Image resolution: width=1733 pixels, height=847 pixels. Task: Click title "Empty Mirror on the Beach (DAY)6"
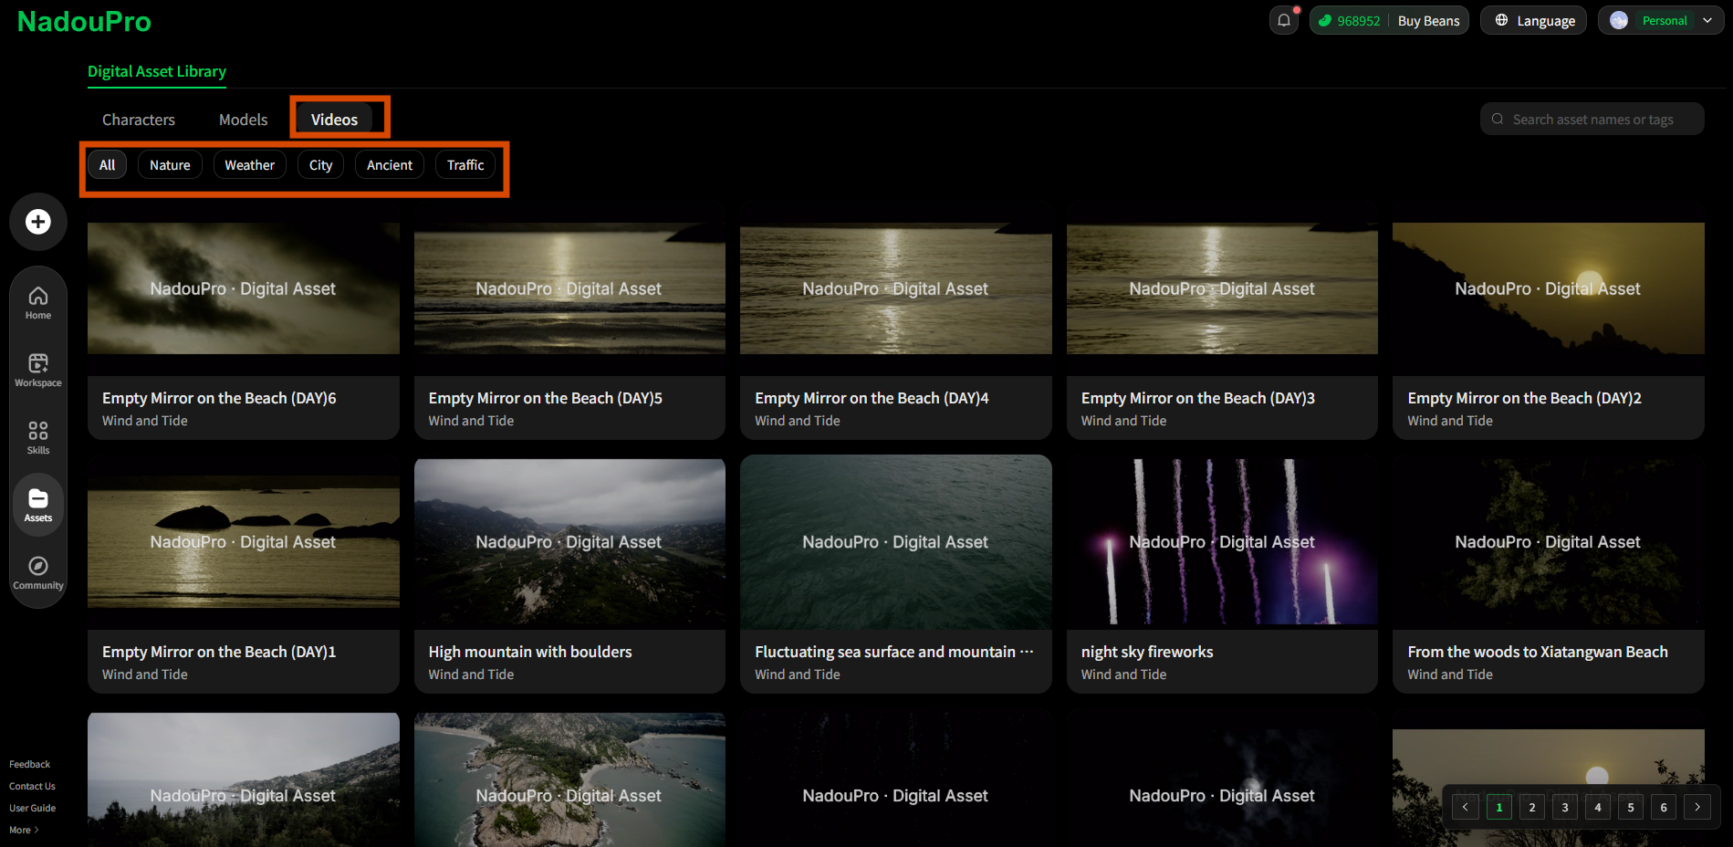(219, 398)
